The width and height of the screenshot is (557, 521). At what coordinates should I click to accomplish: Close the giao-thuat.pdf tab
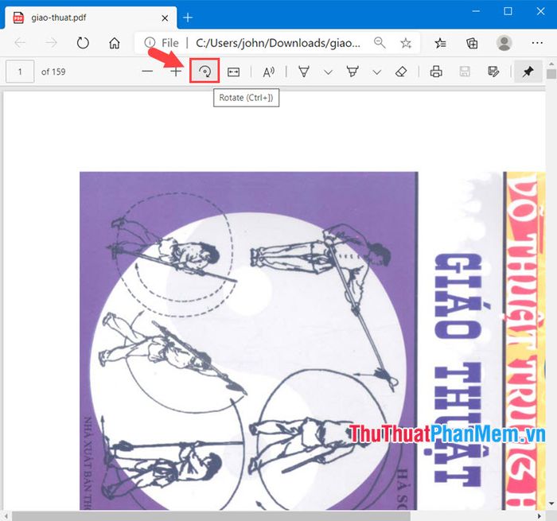pyautogui.click(x=165, y=17)
